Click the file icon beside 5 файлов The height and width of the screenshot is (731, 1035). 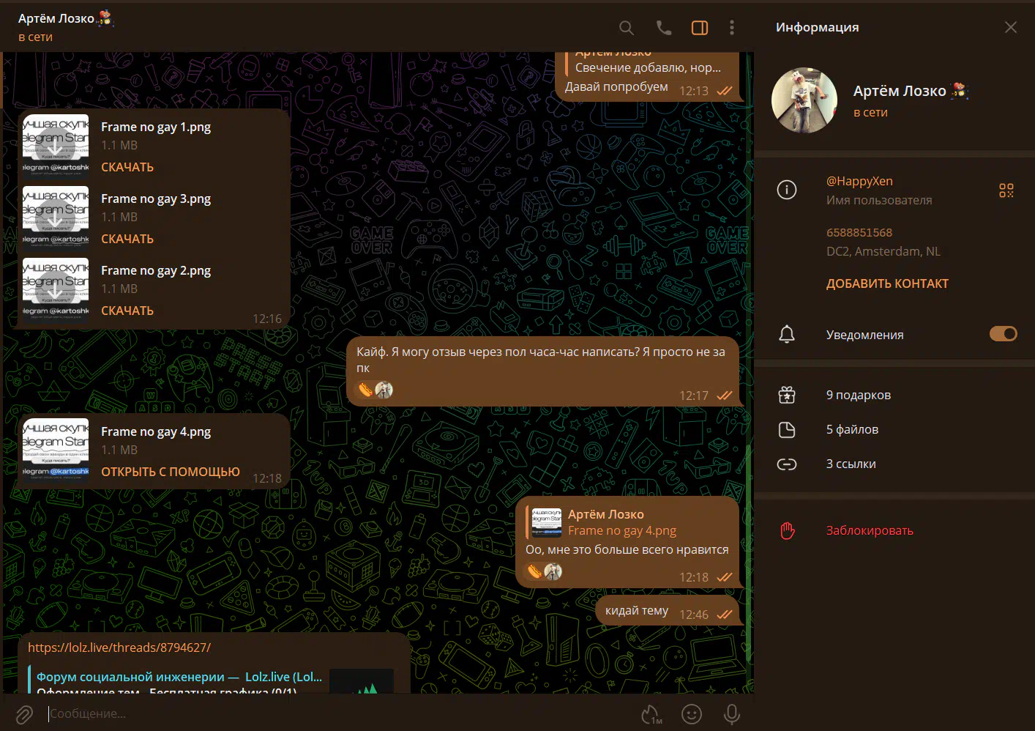(x=787, y=429)
